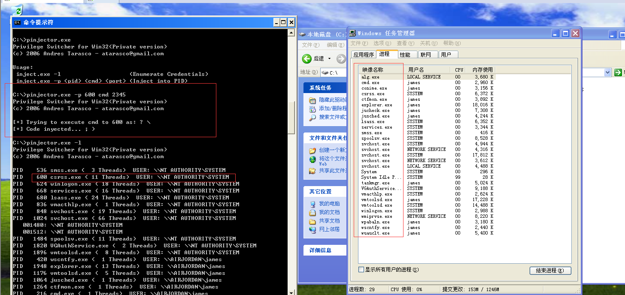Sort by 映像名称 column header
Viewport: 625px width, 295px height.
pos(382,69)
